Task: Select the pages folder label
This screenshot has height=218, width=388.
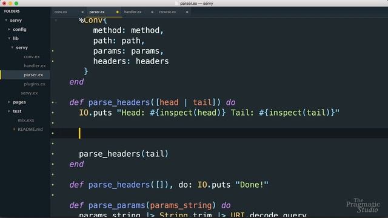Action: pos(19,102)
